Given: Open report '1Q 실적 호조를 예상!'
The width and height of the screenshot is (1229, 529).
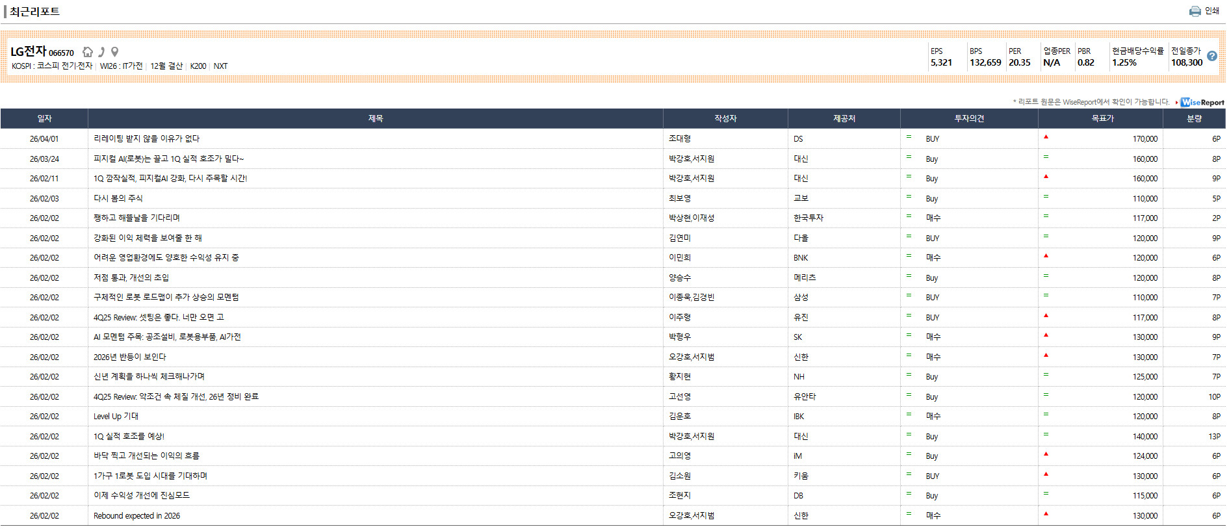Looking at the screenshot, I should point(129,436).
